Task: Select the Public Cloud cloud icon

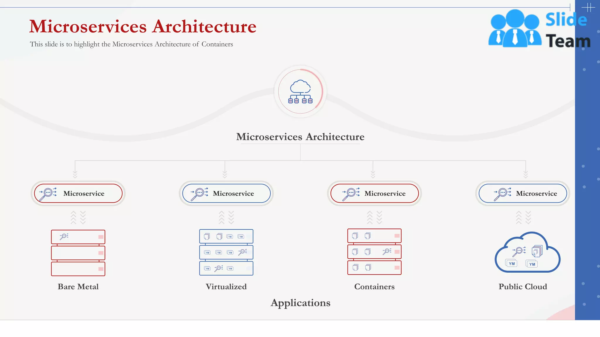Action: pyautogui.click(x=527, y=252)
